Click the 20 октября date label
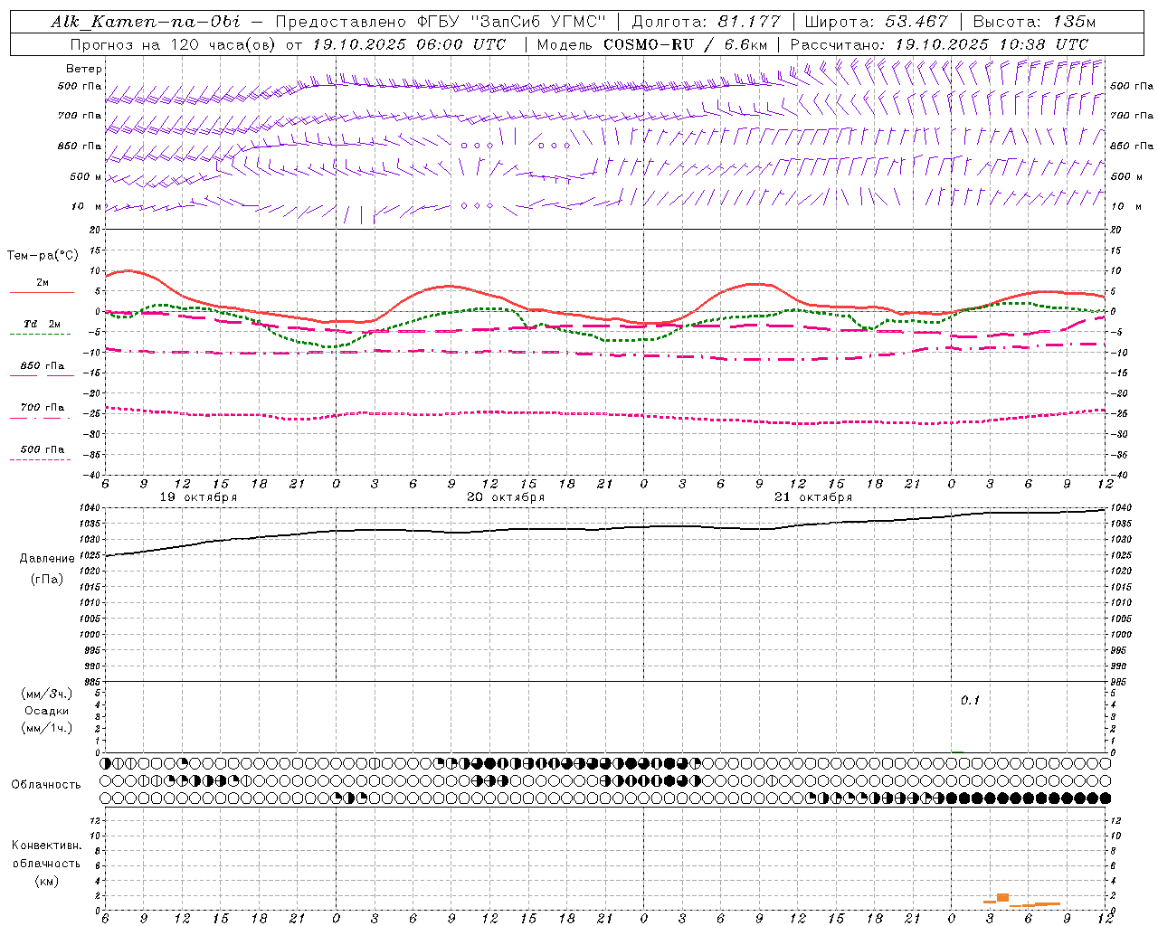The height and width of the screenshot is (926, 1158). (506, 497)
